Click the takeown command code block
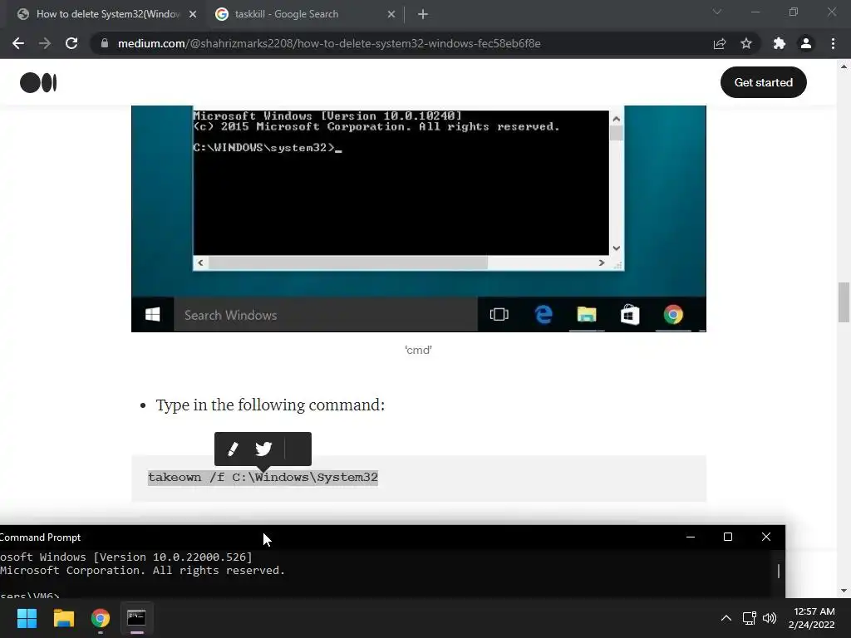Viewport: 851px width, 638px height. [x=419, y=478]
